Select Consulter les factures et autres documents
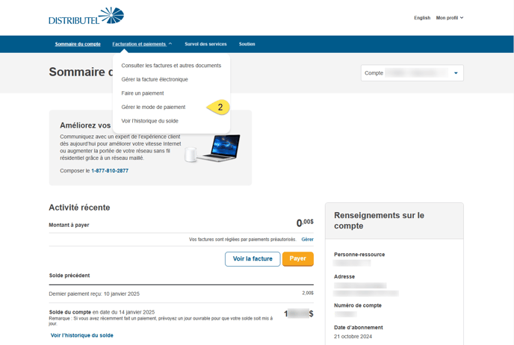514x345 pixels. click(x=171, y=66)
